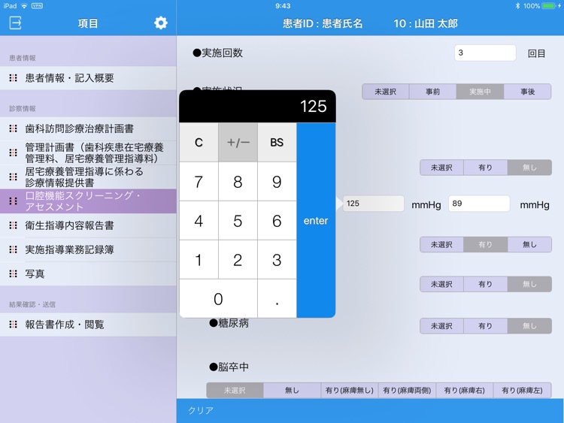
Task: Tap grip icon beside 患者情報・記入概要
Action: [14, 78]
